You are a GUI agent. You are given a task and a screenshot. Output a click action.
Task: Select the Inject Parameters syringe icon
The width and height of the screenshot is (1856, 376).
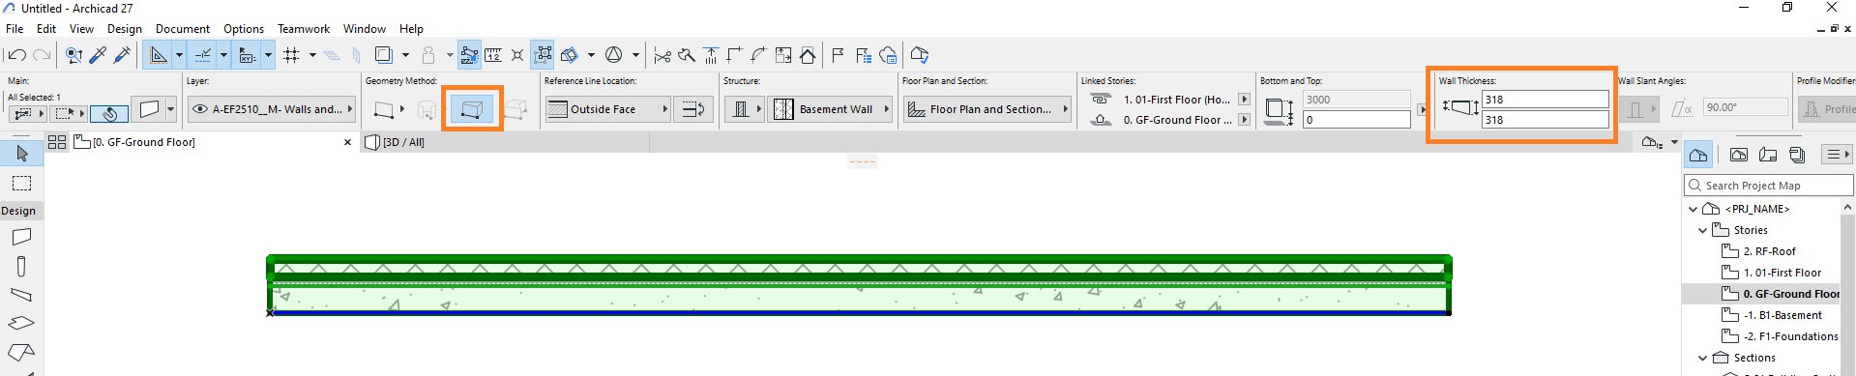point(122,55)
